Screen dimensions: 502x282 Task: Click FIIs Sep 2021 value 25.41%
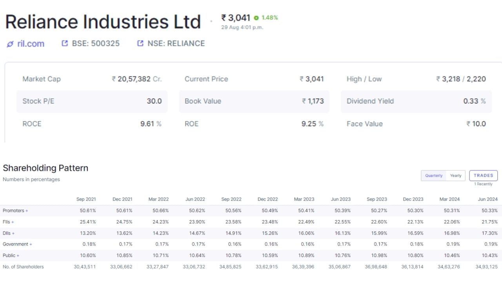pyautogui.click(x=88, y=222)
